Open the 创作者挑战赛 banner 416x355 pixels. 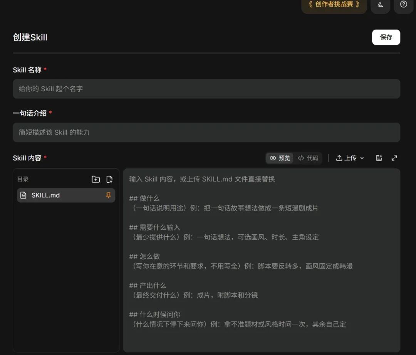334,5
